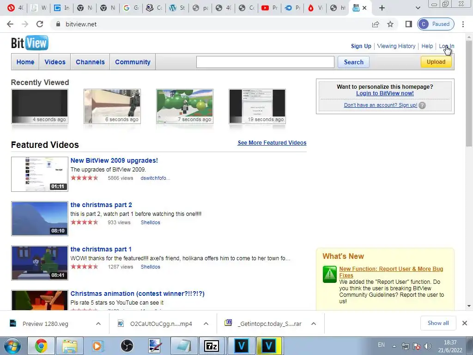Open 7-Zip taskbar icon
473x355 pixels.
[x=212, y=346]
